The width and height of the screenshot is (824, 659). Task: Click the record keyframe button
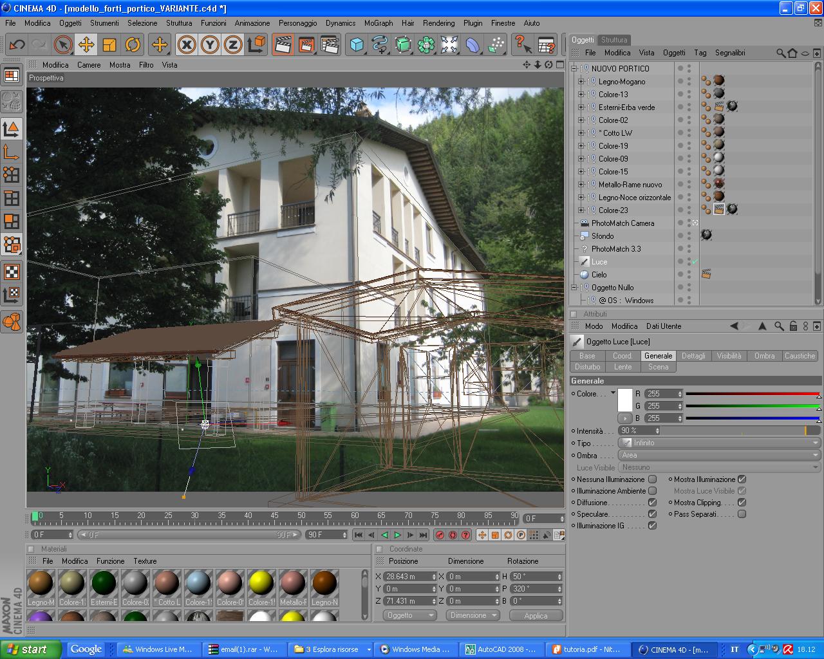(x=440, y=535)
